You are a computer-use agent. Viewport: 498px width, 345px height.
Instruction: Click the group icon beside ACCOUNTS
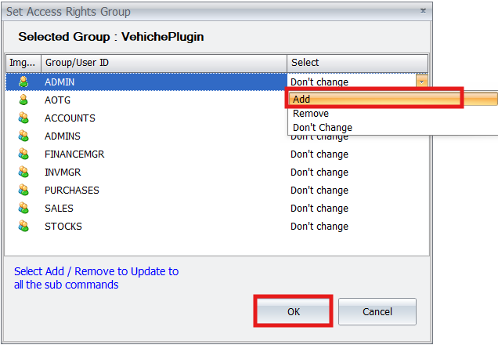click(x=23, y=118)
